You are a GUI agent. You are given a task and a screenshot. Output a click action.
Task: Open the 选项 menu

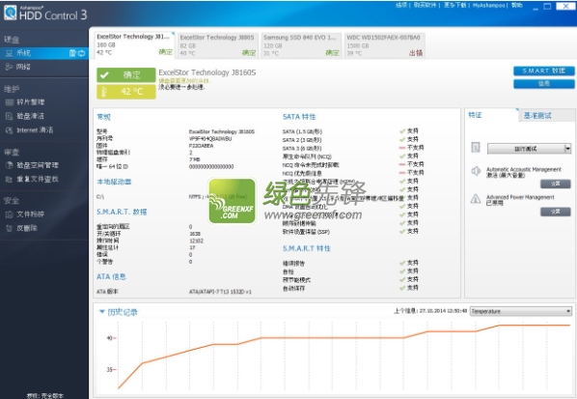pos(400,5)
